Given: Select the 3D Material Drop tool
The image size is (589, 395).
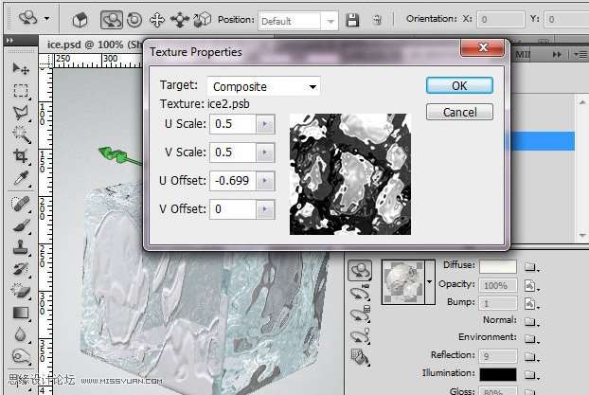Looking at the screenshot, I should tap(359, 356).
